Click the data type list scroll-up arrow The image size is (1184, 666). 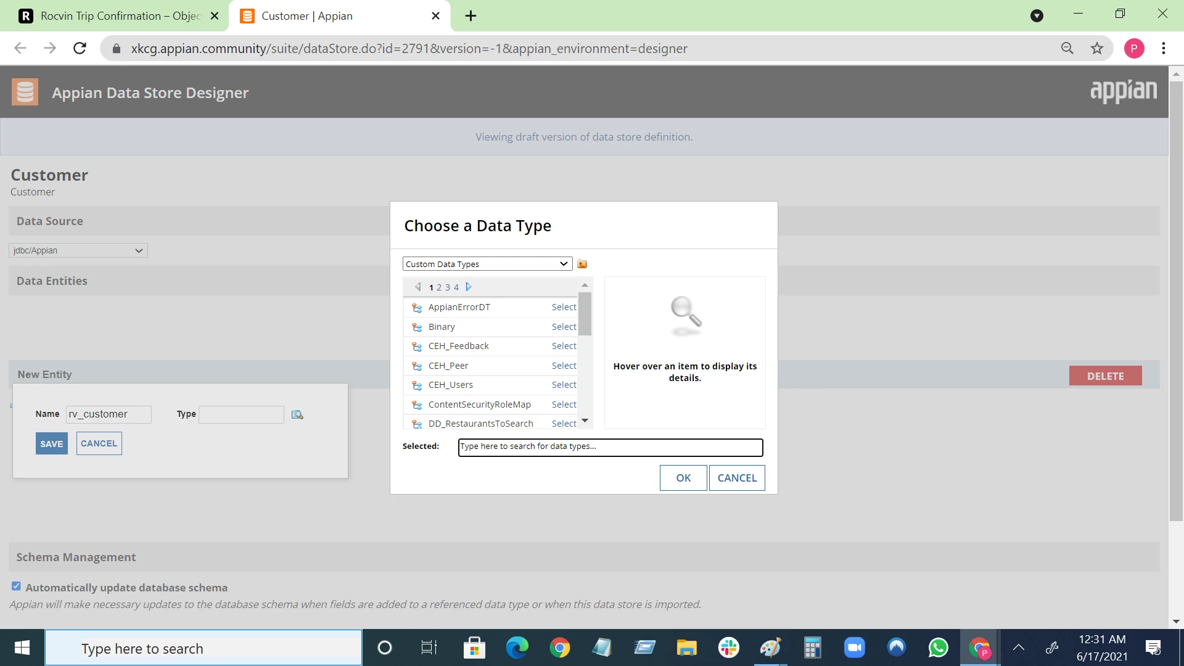585,286
